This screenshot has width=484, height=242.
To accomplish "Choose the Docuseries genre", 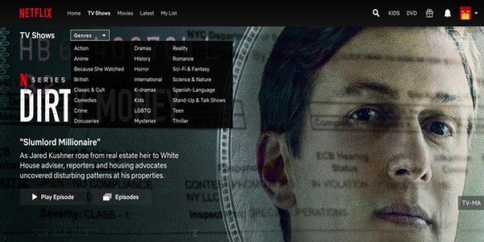I will [87, 121].
